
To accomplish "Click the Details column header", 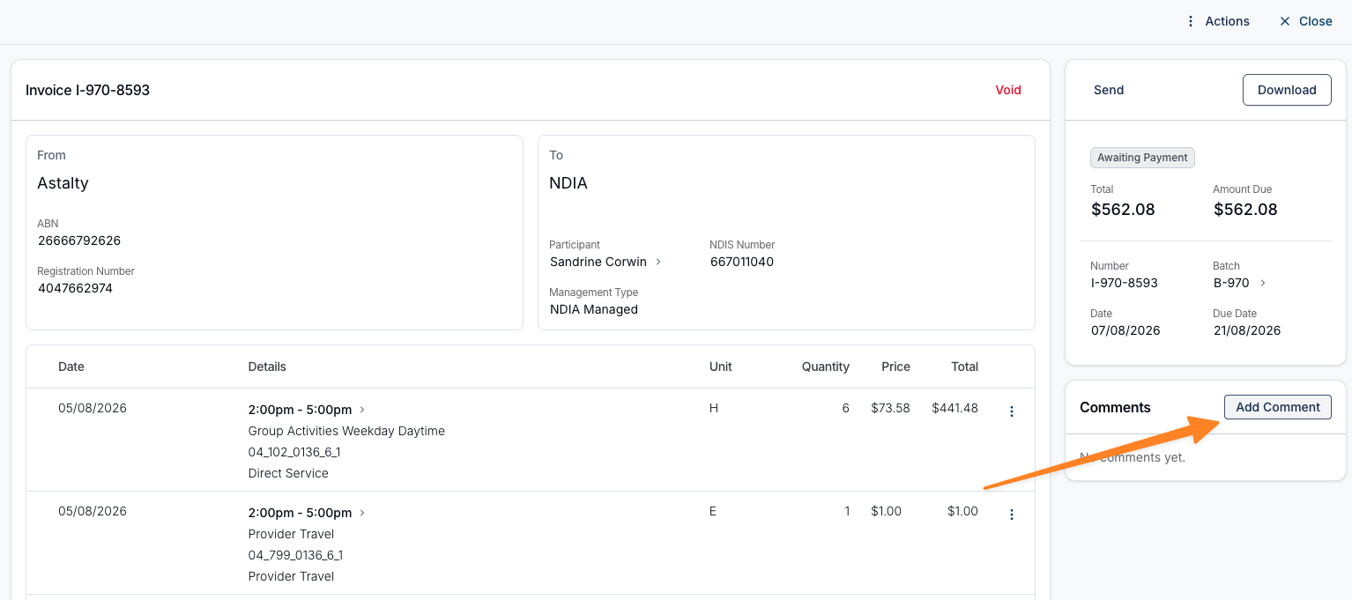I will pyautogui.click(x=267, y=367).
